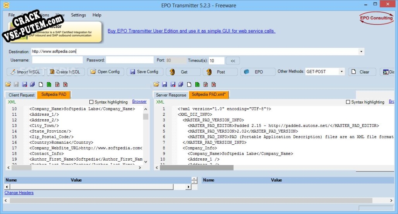Image resolution: width=398 pixels, height=214 pixels.
Task: Click in the Username field
Action: 57,60
